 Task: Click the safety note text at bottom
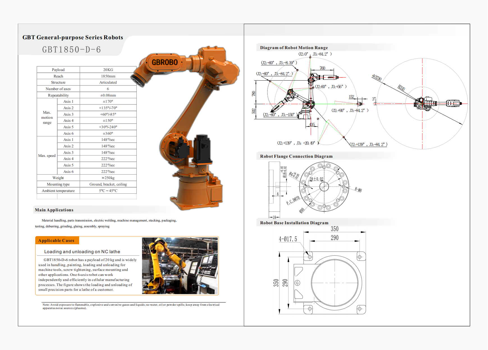click(x=131, y=306)
